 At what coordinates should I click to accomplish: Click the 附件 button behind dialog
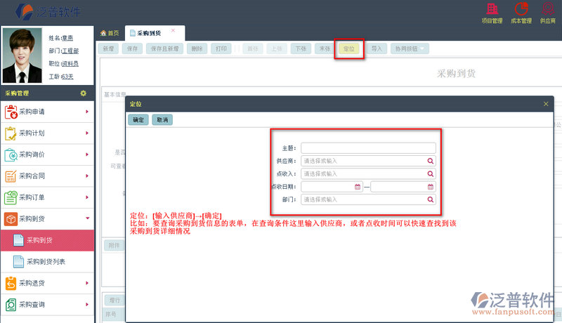tap(114, 246)
